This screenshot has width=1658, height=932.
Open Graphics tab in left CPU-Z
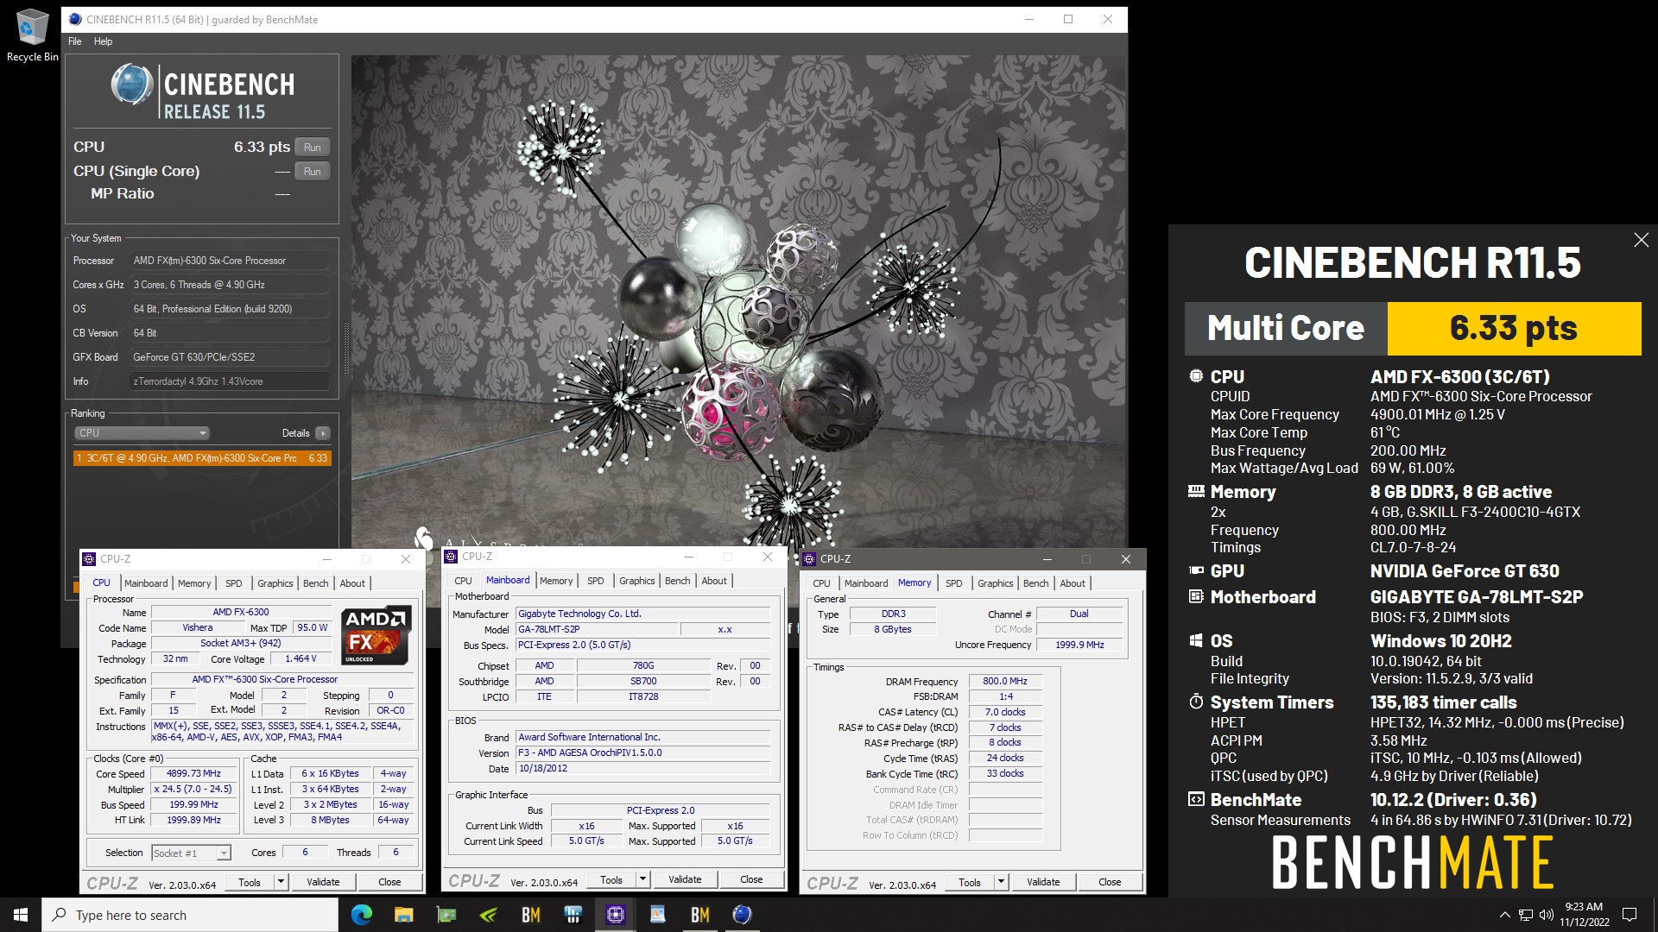[275, 583]
